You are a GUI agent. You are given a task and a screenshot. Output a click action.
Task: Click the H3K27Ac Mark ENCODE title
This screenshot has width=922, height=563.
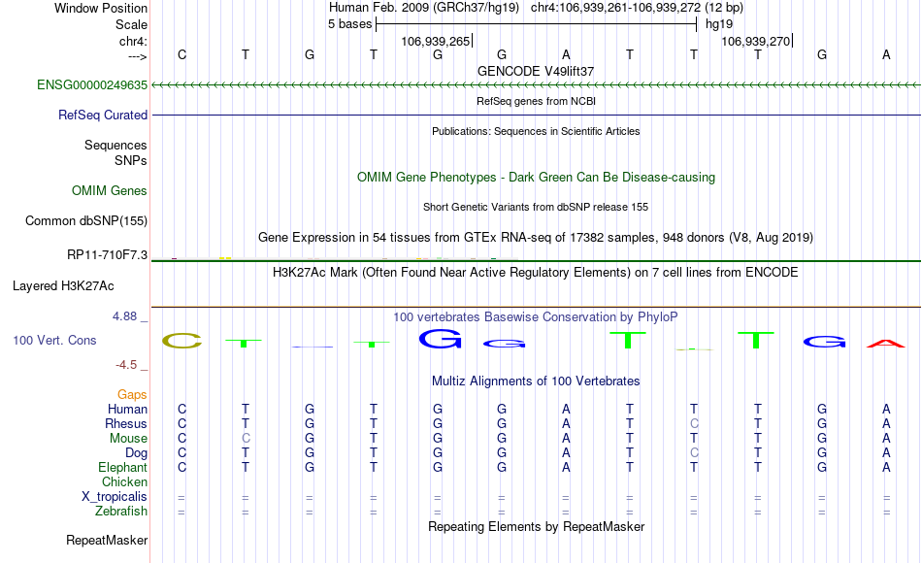[x=535, y=273]
